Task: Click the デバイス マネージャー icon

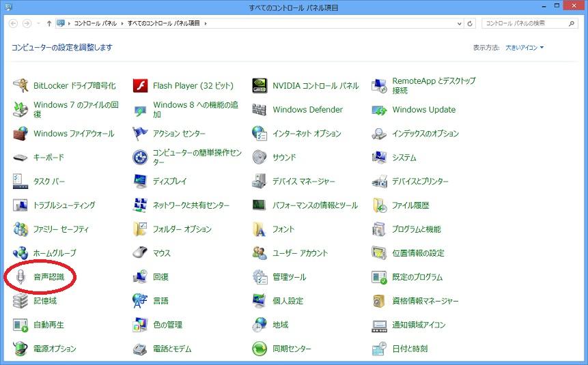Action: click(x=260, y=181)
